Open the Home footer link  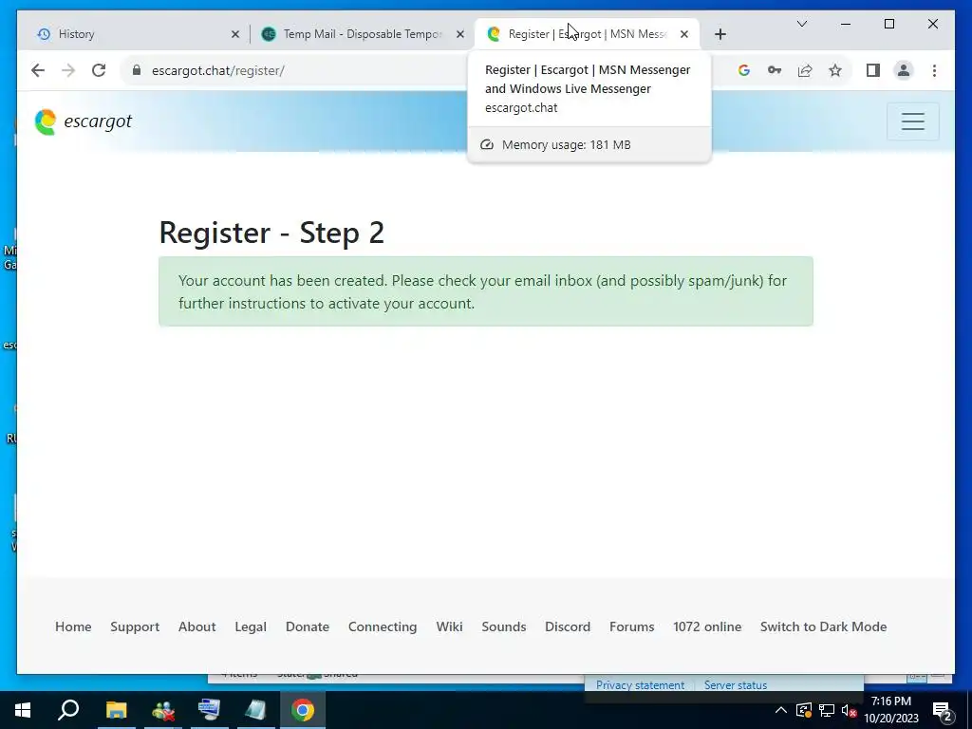coord(73,626)
